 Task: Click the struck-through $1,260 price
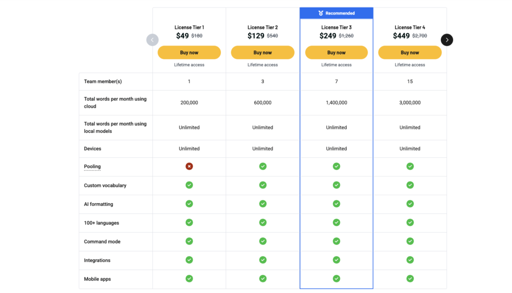(346, 36)
